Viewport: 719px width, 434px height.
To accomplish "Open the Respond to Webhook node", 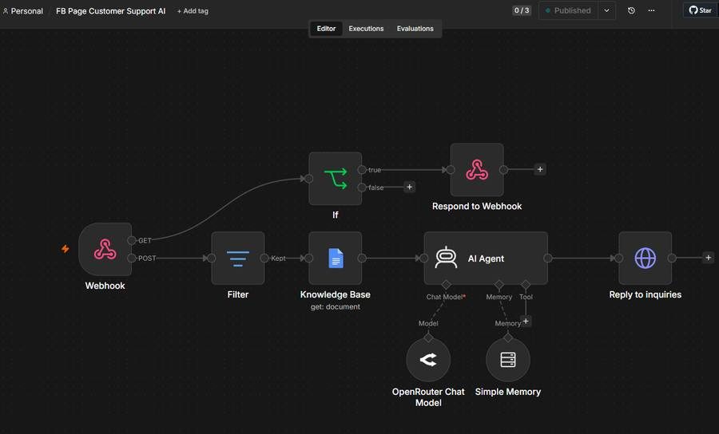I will click(477, 170).
